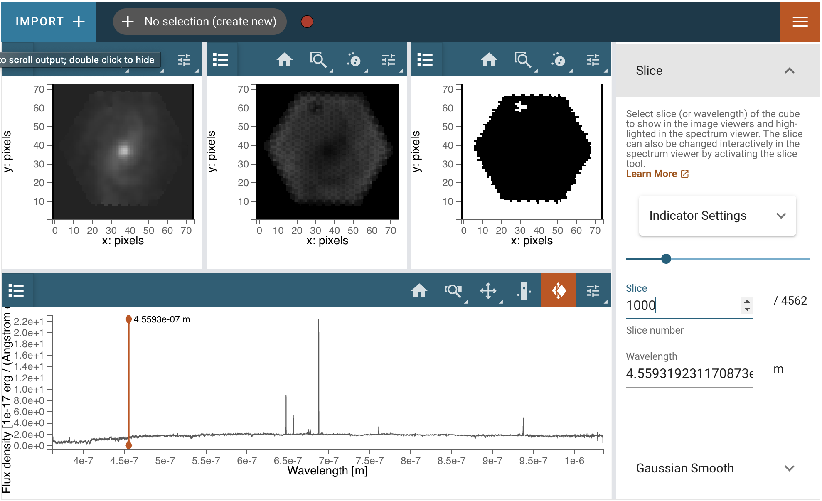The width and height of the screenshot is (822, 501).
Task: Click the scroll output tooltip to hide
Action: [x=80, y=60]
